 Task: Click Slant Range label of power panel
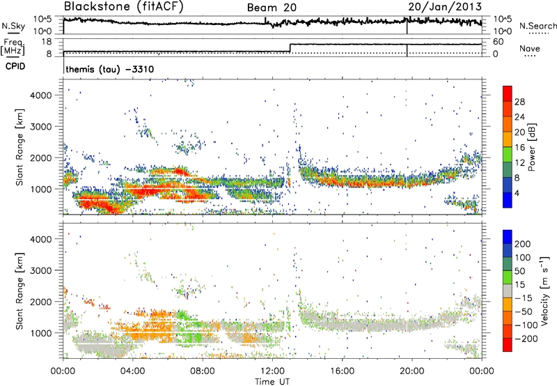coord(19,147)
